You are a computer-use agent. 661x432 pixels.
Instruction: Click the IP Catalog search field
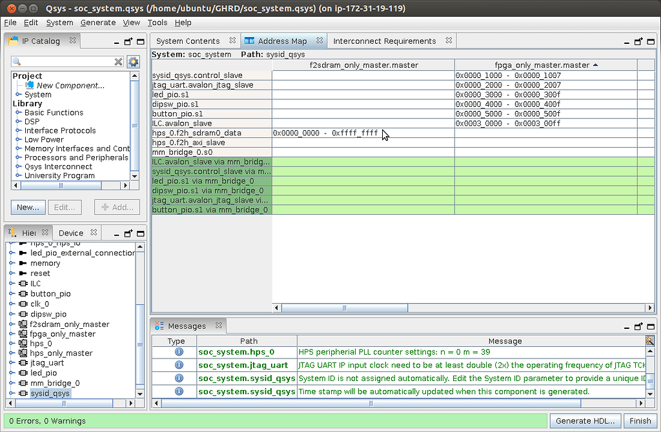[67, 62]
